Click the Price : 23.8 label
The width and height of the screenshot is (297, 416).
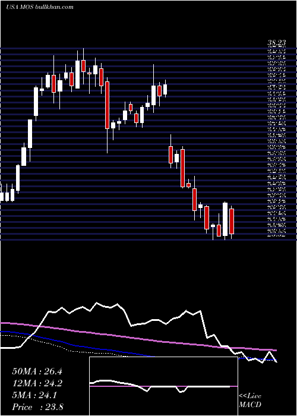coord(37,407)
